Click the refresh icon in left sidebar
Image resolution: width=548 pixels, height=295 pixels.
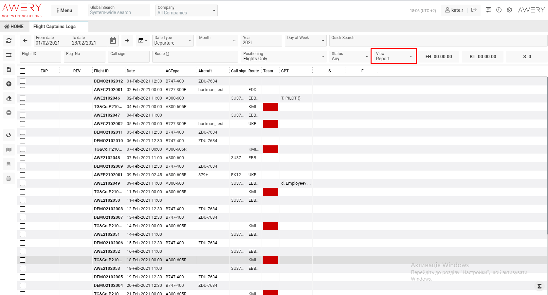(x=9, y=41)
